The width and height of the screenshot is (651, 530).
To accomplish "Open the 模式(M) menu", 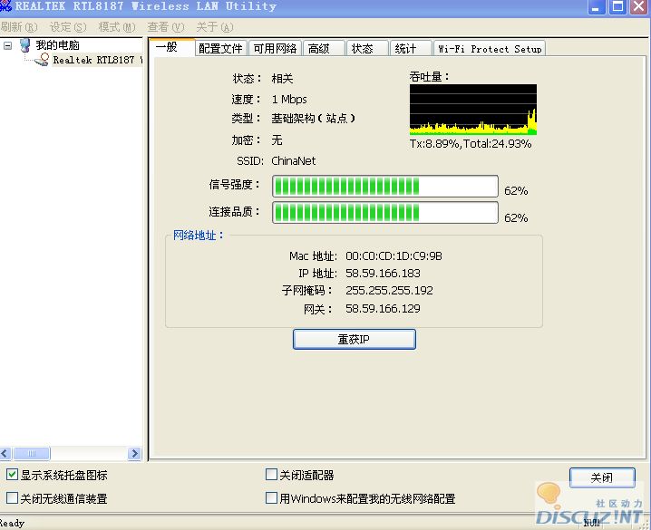I will (x=117, y=27).
